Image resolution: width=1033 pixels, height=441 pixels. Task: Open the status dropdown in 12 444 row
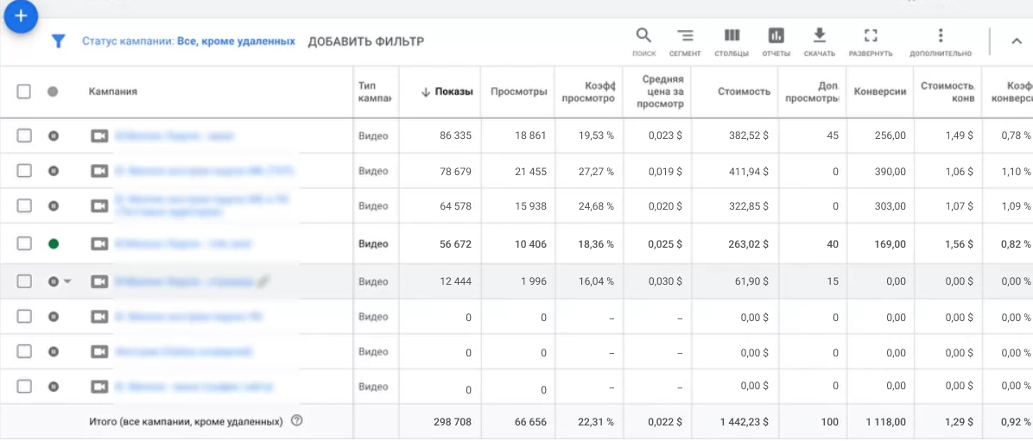[67, 281]
